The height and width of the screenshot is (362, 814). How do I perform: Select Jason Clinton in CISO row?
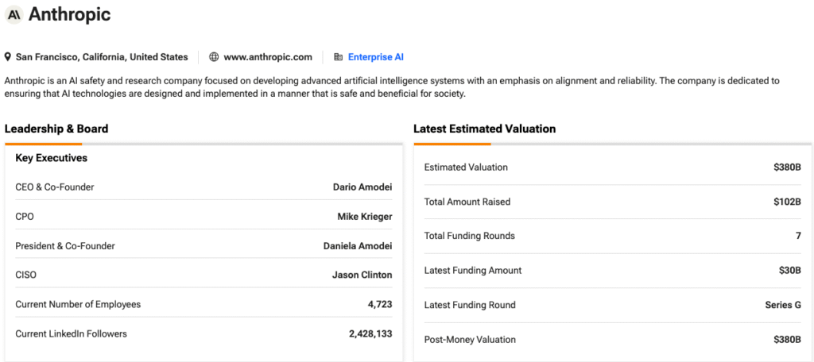pyautogui.click(x=362, y=275)
